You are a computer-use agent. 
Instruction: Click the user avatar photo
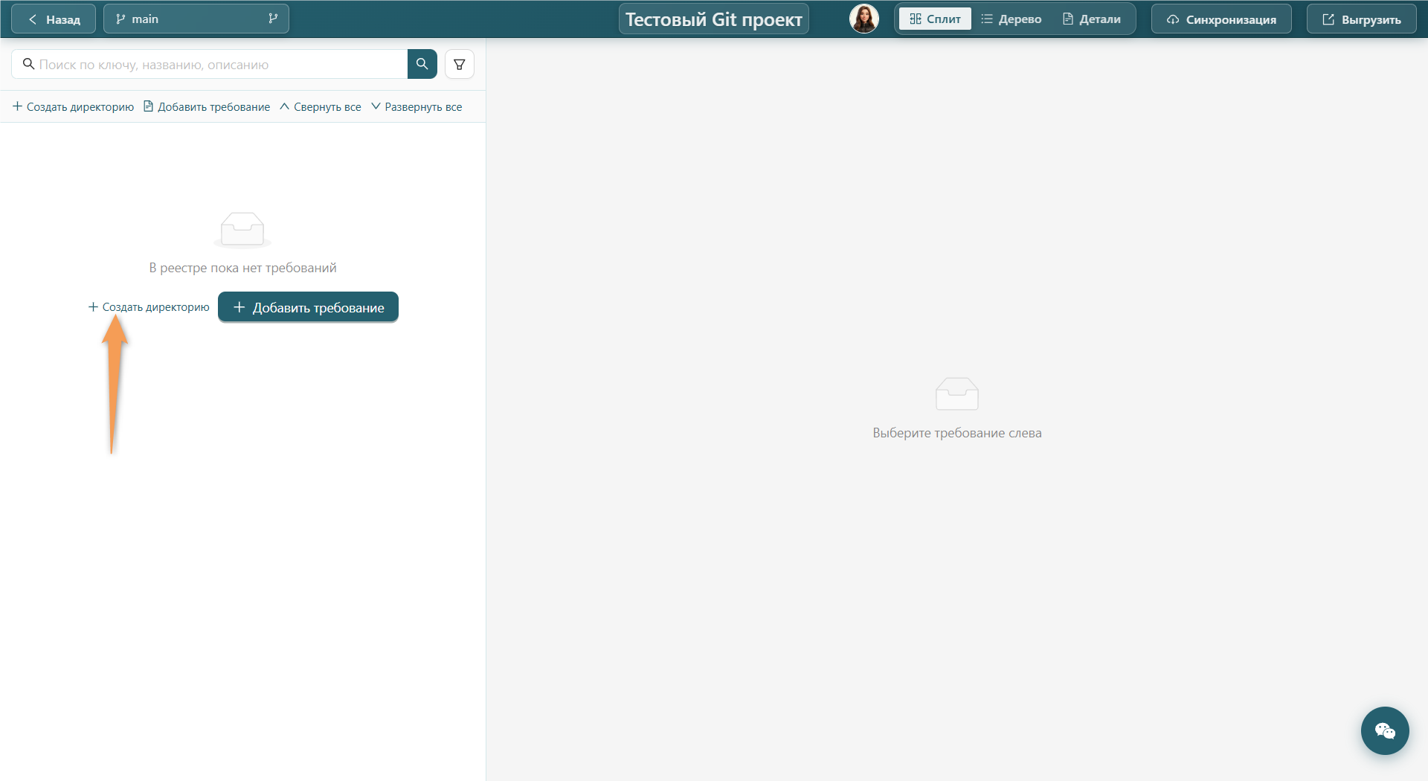click(864, 19)
